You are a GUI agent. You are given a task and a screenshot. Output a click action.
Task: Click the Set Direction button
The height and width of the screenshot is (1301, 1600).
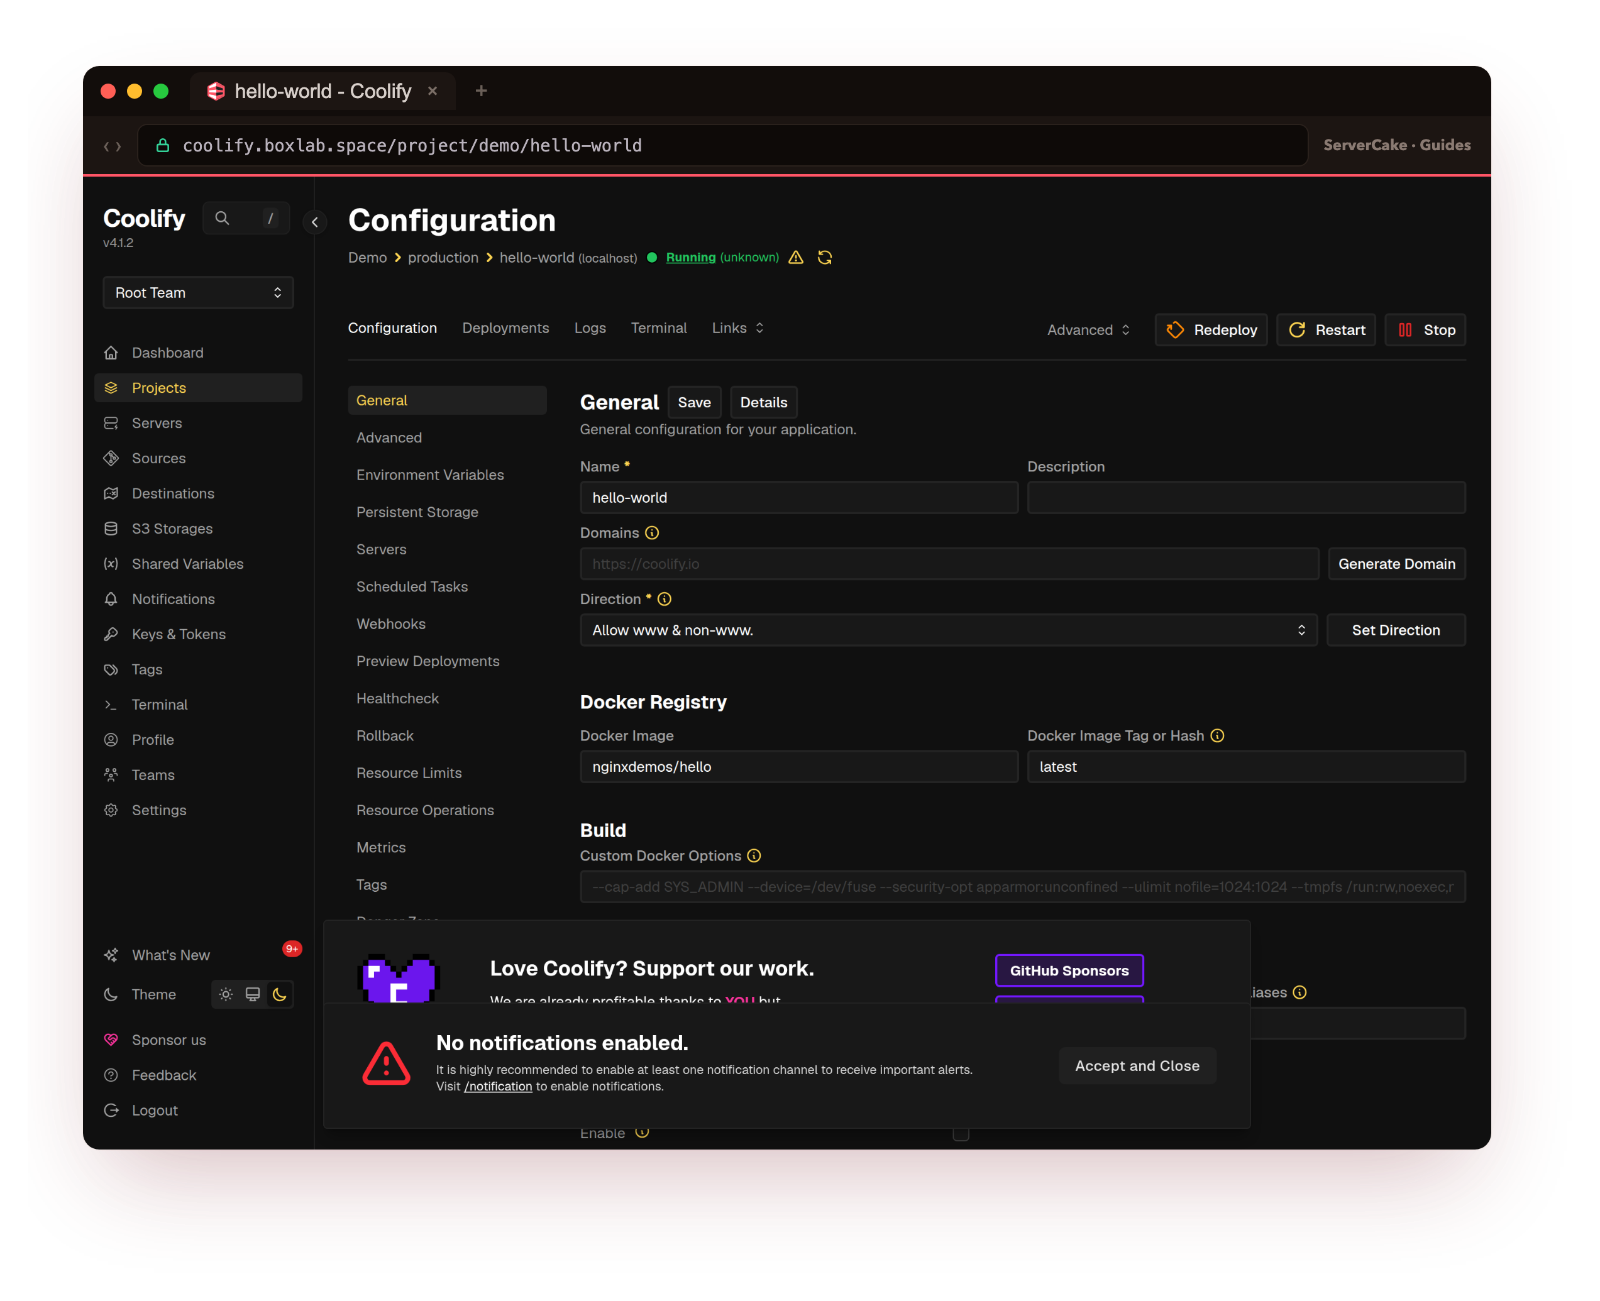[x=1395, y=630]
